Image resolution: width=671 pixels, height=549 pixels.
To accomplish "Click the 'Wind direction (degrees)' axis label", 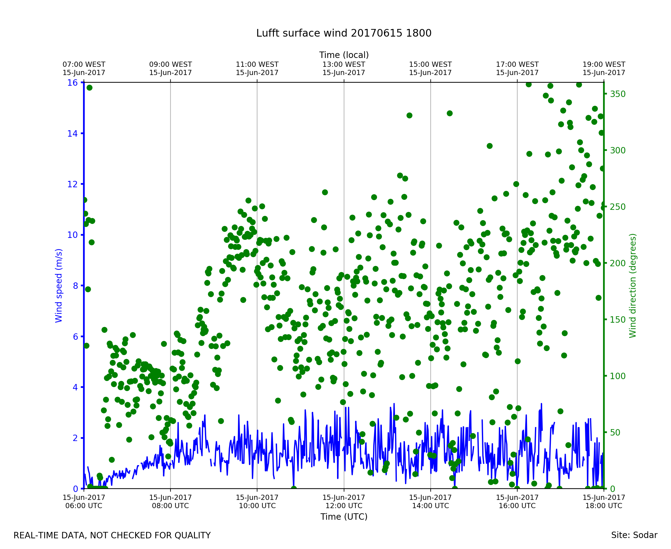I will pos(633,285).
